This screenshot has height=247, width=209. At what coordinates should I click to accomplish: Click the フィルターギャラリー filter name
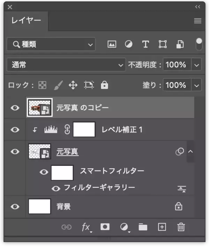pos(99,187)
